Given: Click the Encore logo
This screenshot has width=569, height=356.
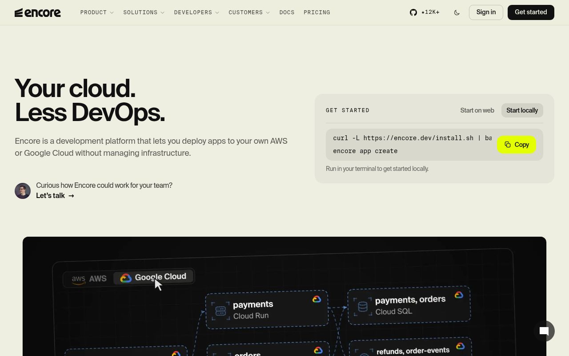Looking at the screenshot, I should tap(38, 12).
